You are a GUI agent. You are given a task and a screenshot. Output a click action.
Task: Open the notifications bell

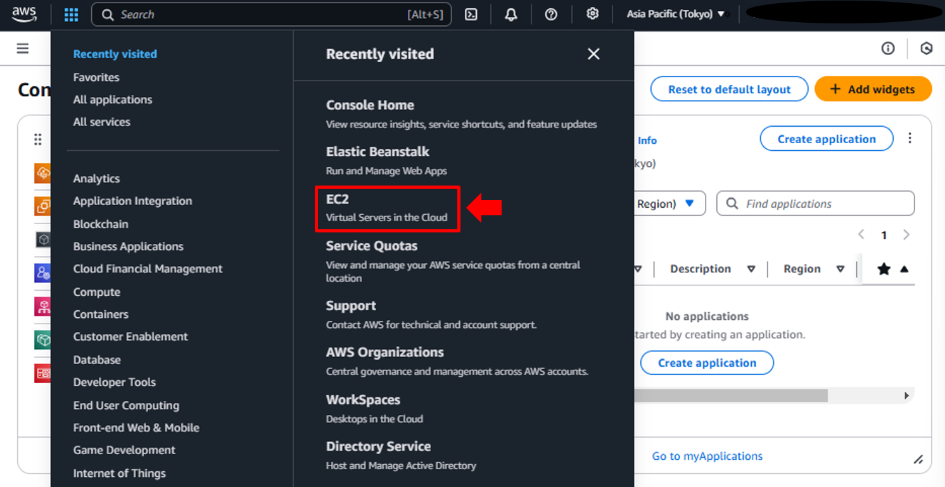click(x=511, y=15)
